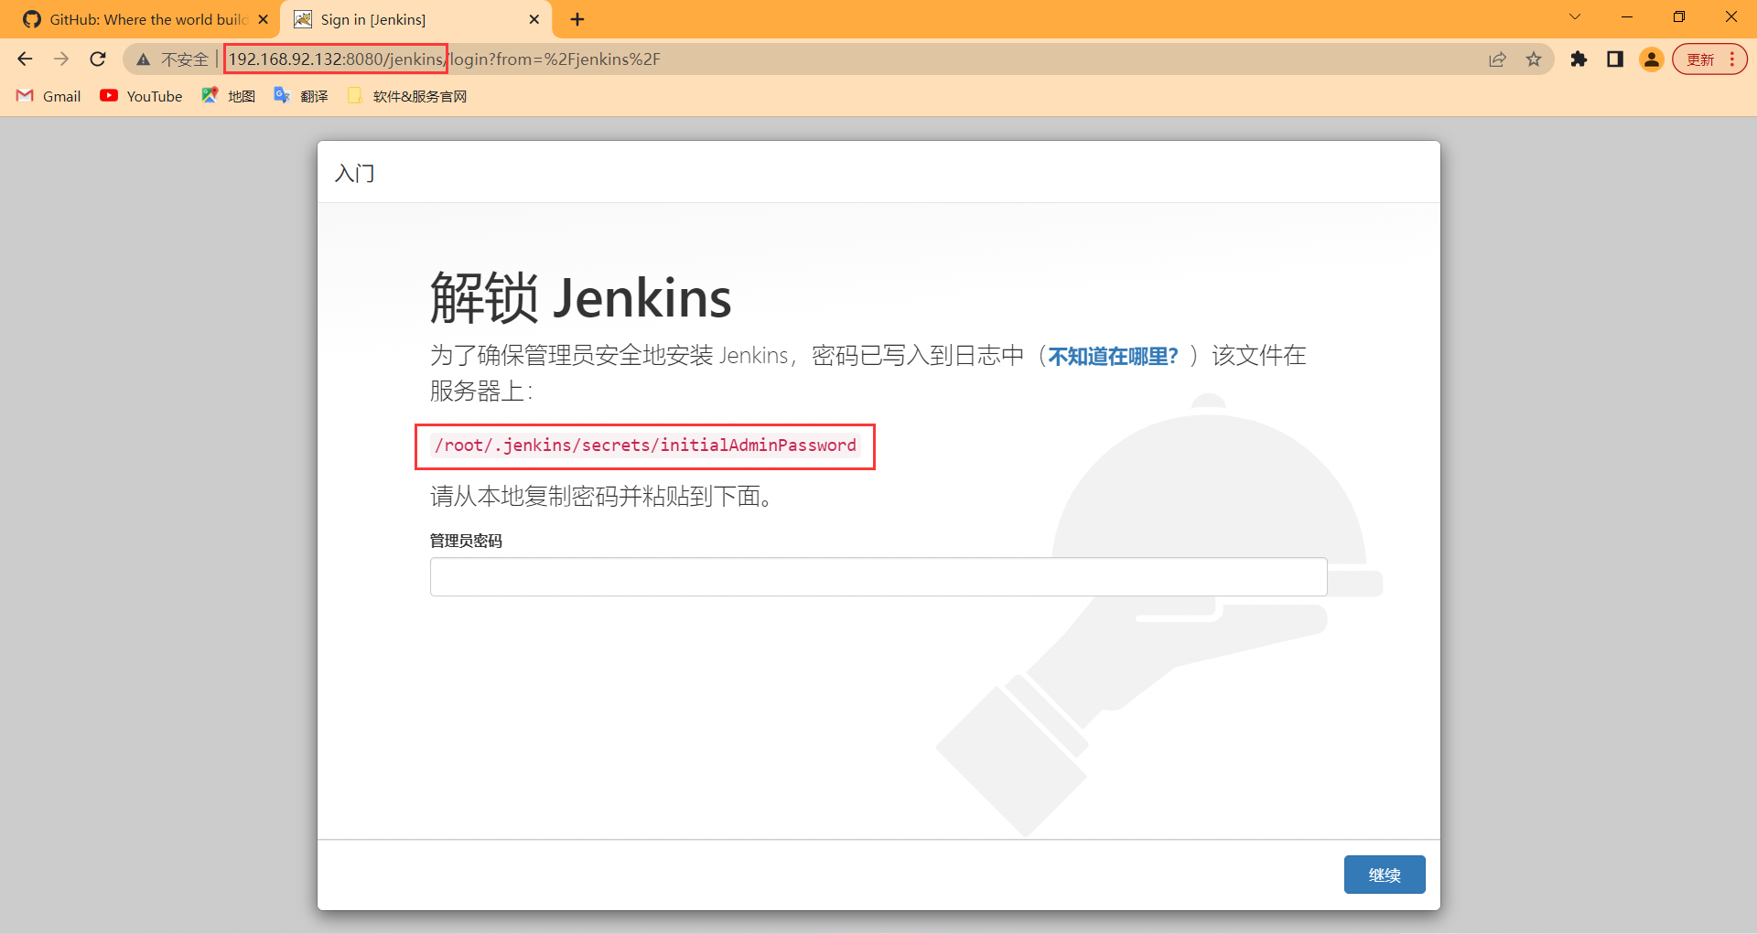Close the Sign in [Jenkins] tab

(534, 19)
